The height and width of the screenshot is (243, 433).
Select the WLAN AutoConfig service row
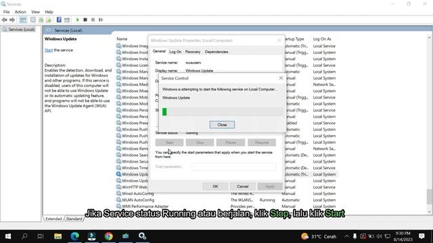pos(227,200)
